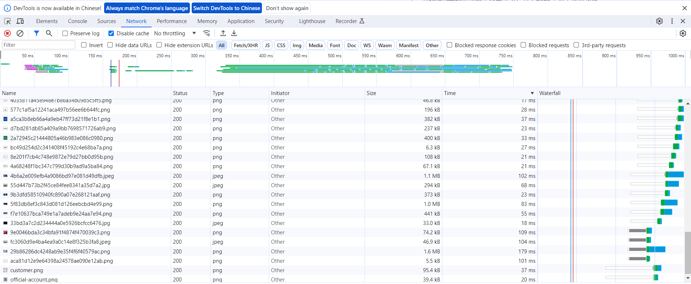
Task: Click waterfall bar of 29b86286dc4248ab9e35f4f6f40579ac.png
Action: pos(647,249)
